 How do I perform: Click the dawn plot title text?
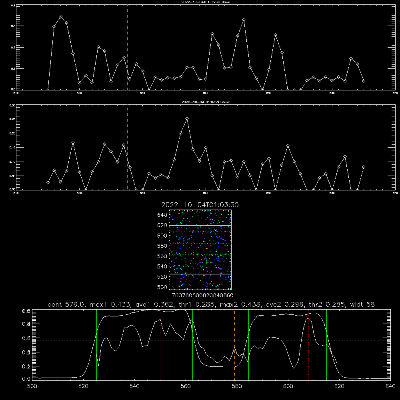coord(206,2)
